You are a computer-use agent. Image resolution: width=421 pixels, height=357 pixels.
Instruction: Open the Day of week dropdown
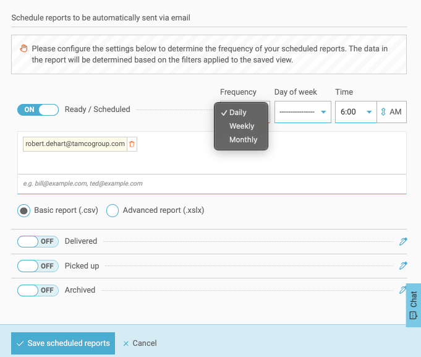302,112
